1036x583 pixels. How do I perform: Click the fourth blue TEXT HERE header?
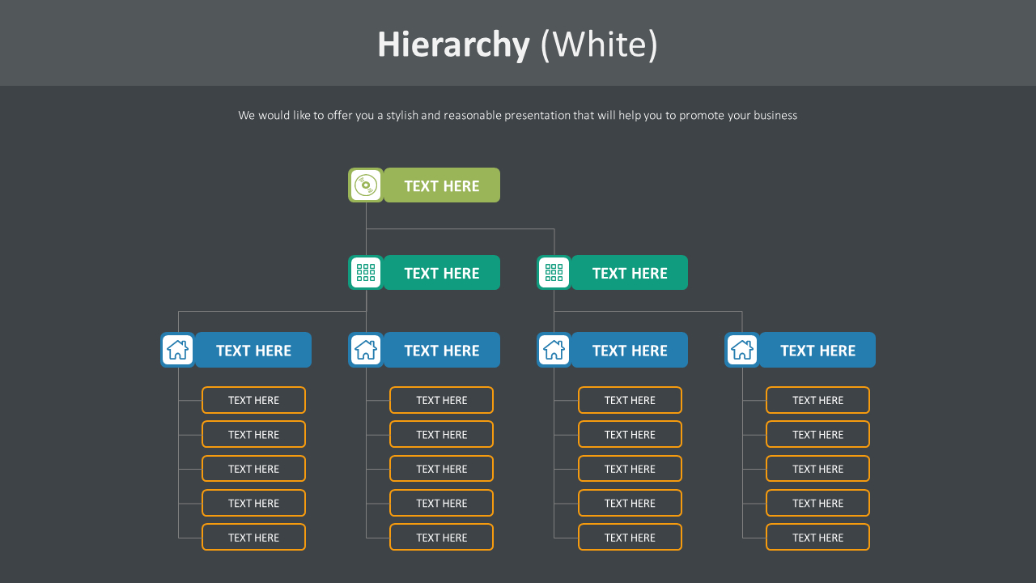click(817, 350)
